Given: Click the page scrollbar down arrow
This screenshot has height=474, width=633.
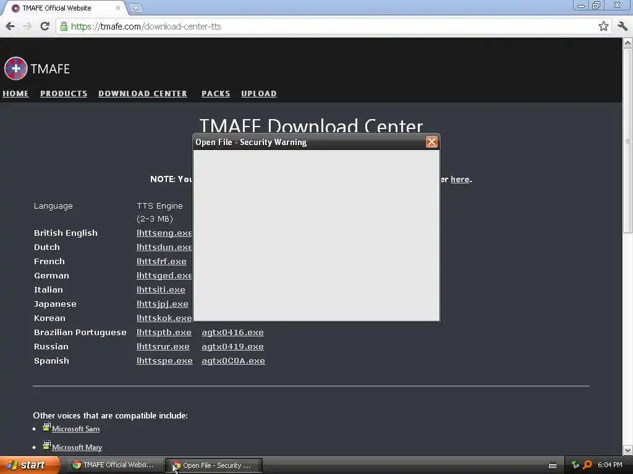Looking at the screenshot, I should coord(628,450).
